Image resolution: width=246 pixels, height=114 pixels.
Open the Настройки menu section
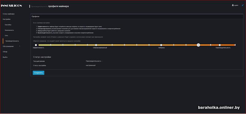(x=6, y=19)
